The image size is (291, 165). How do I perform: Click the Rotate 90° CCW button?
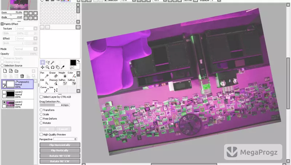click(x=60, y=156)
